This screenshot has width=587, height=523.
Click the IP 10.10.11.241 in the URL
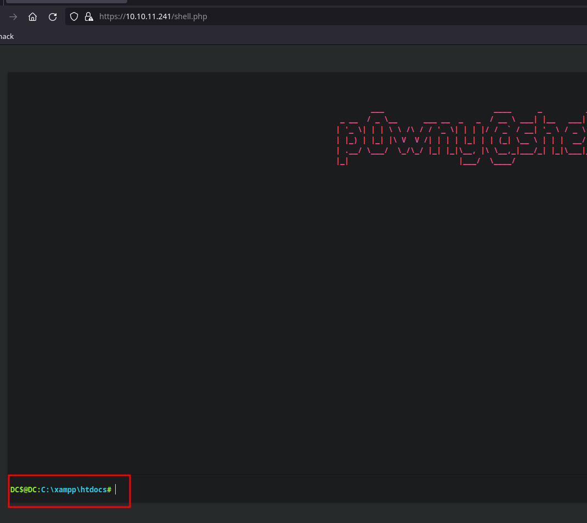tap(149, 17)
